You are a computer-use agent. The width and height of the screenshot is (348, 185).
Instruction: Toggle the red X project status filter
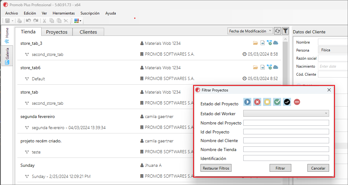(257, 102)
